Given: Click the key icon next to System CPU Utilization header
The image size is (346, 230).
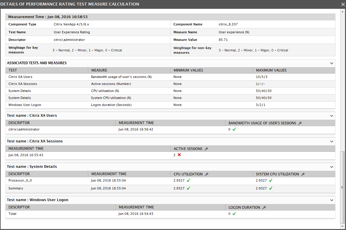Looking at the screenshot, I should pyautogui.click(x=303, y=174).
